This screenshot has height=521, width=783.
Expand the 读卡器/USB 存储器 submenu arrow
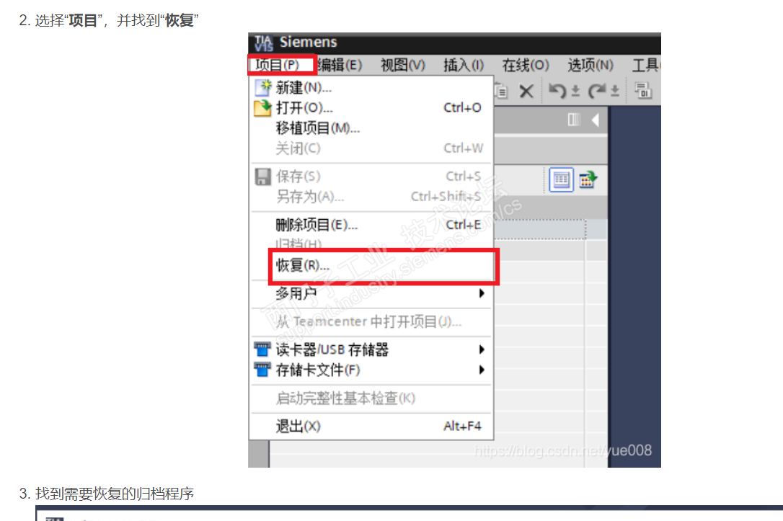(x=482, y=349)
